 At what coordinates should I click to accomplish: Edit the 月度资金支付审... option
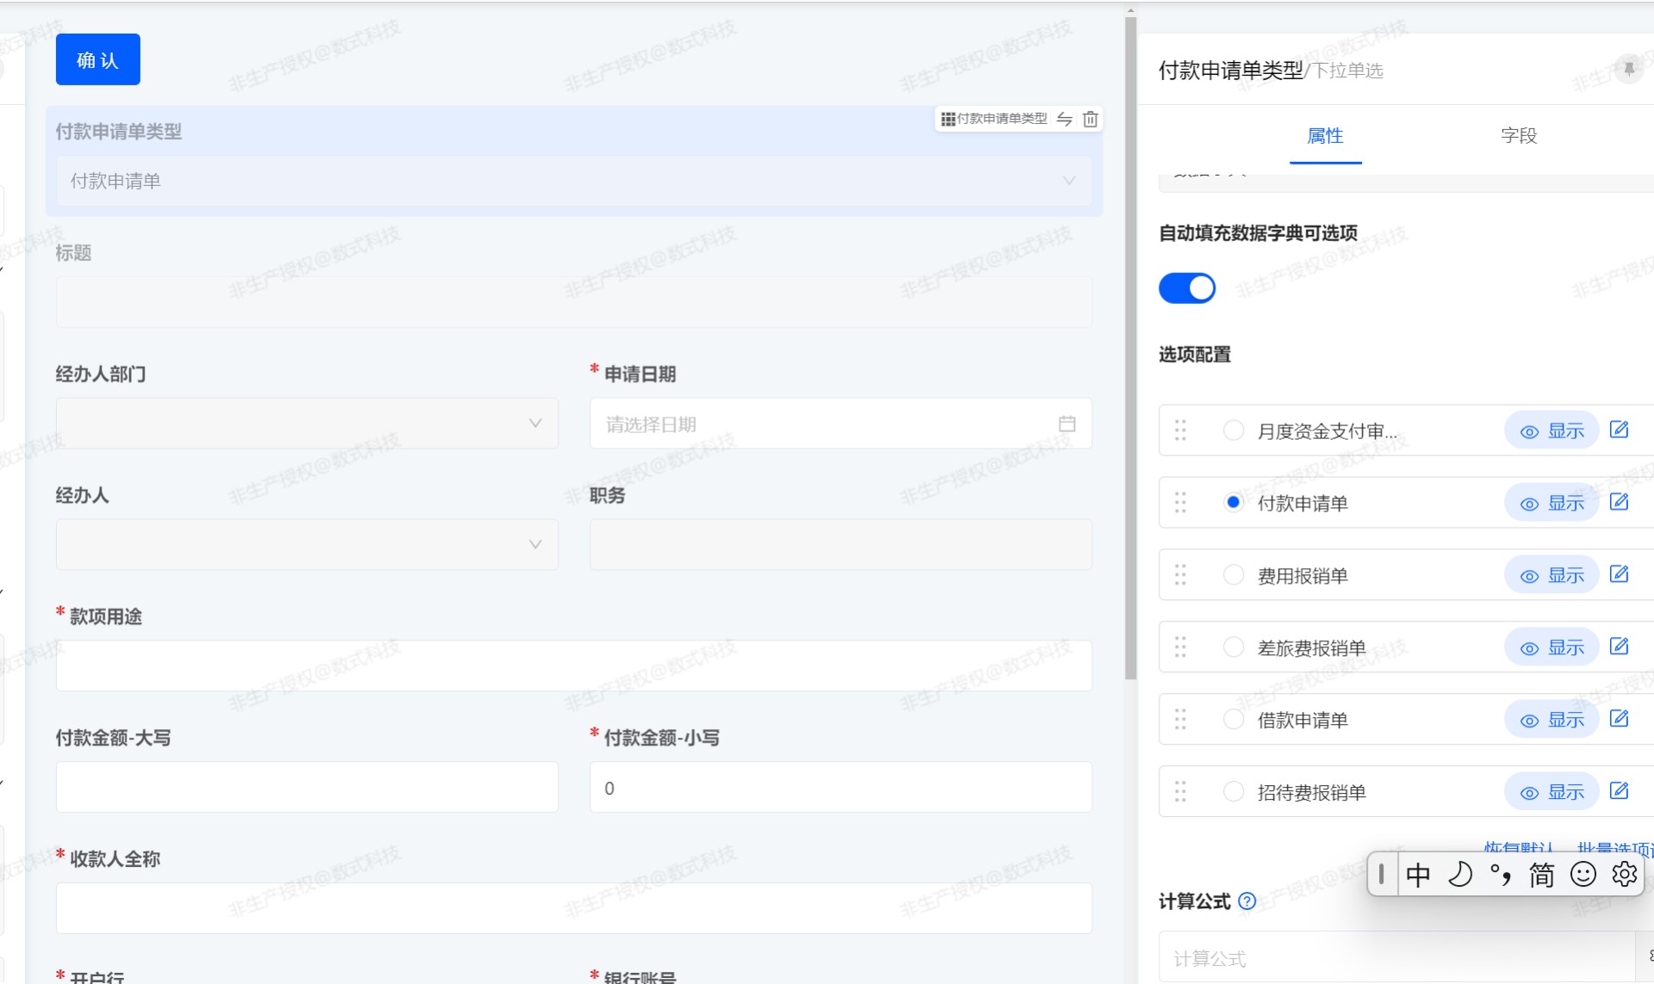tap(1620, 430)
